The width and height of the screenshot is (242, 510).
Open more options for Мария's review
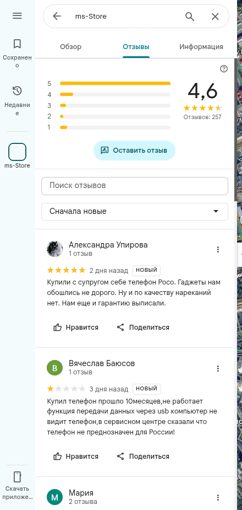click(218, 498)
